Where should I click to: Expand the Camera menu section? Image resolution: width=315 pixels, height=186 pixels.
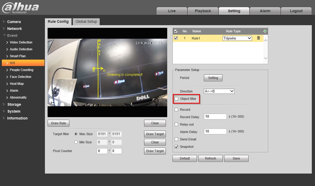point(14,22)
